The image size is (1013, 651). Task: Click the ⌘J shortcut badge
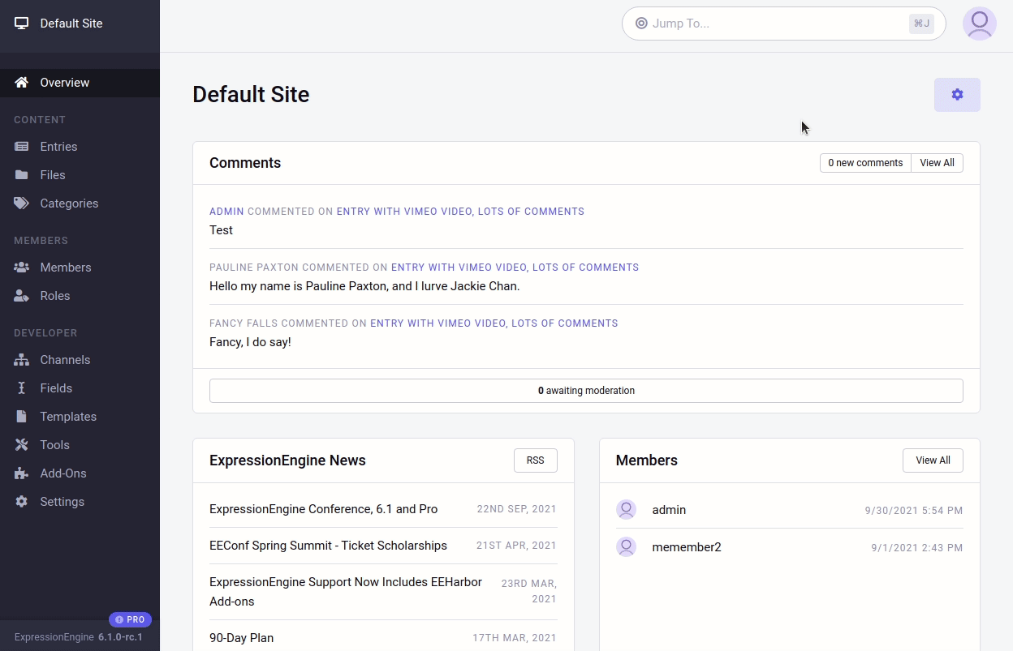pyautogui.click(x=921, y=24)
